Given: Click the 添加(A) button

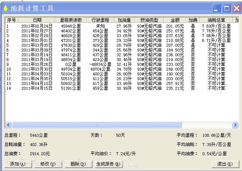Looking at the screenshot, I should pyautogui.click(x=18, y=164).
